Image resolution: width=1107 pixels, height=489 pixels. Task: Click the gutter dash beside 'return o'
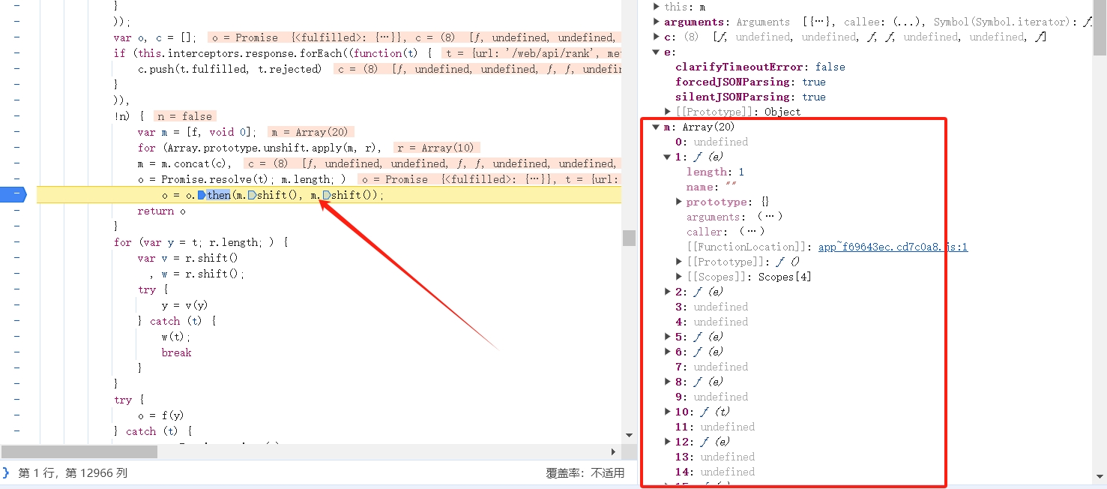pyautogui.click(x=16, y=211)
